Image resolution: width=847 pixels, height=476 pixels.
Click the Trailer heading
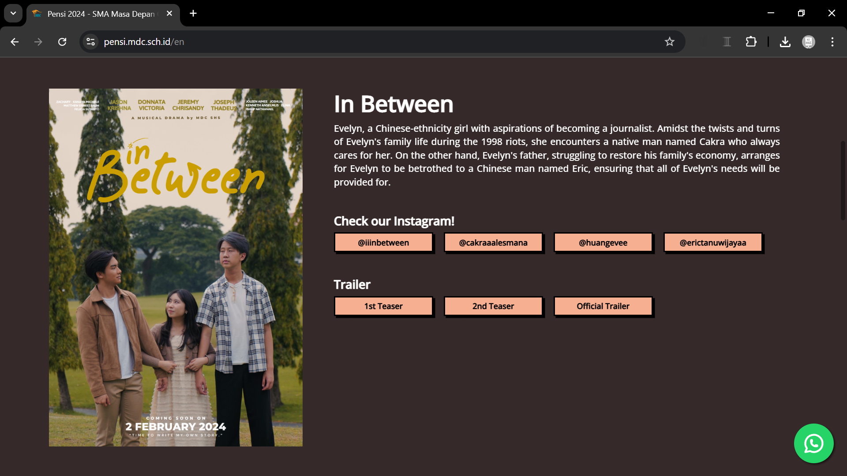coord(352,284)
